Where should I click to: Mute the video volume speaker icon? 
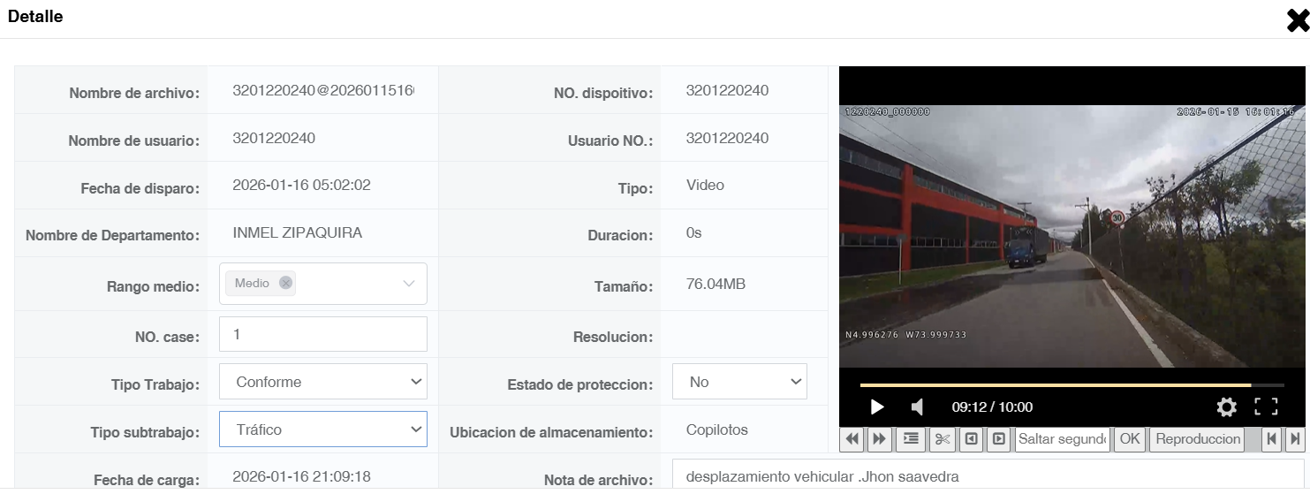(x=917, y=407)
